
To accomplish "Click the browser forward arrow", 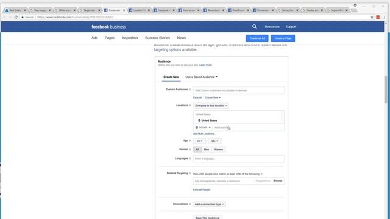I will [x=10, y=17].
